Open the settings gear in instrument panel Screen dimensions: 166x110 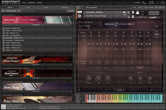point(79,90)
